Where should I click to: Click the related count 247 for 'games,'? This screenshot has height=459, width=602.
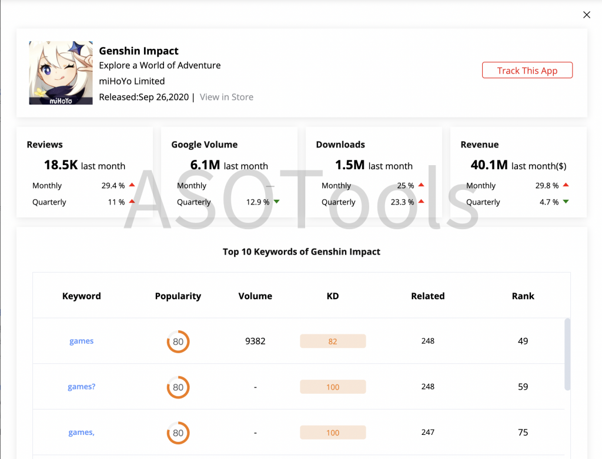[428, 432]
